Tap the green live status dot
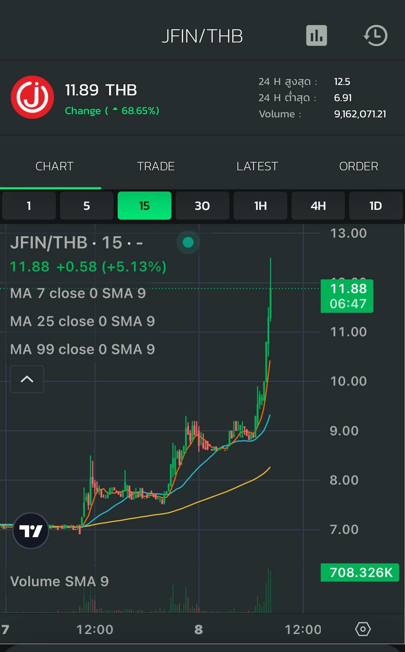The height and width of the screenshot is (652, 405). 188,242
